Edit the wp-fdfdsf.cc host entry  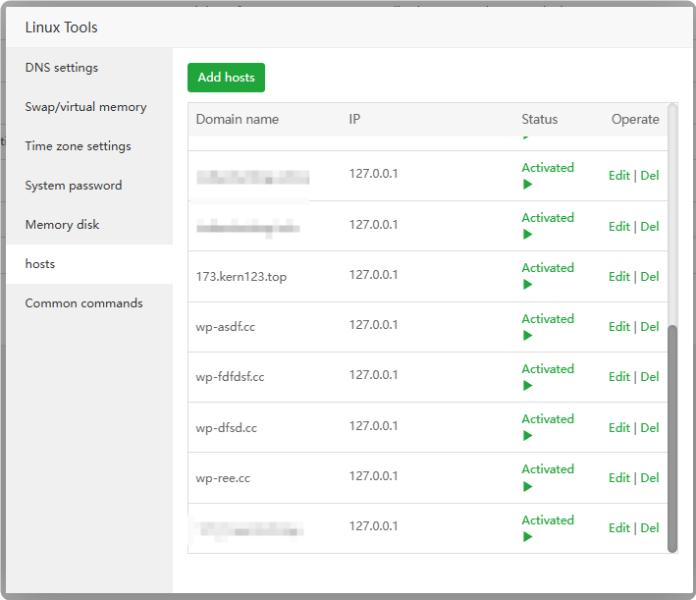click(618, 377)
